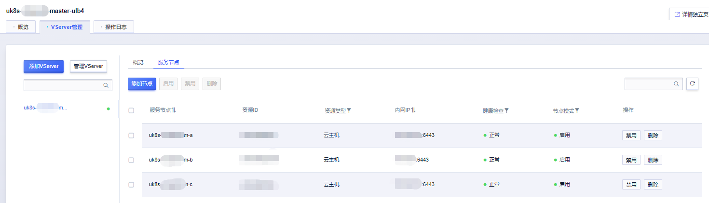This screenshot has width=709, height=203.
Task: Select the 服务节点 sub-tab
Action: point(168,62)
